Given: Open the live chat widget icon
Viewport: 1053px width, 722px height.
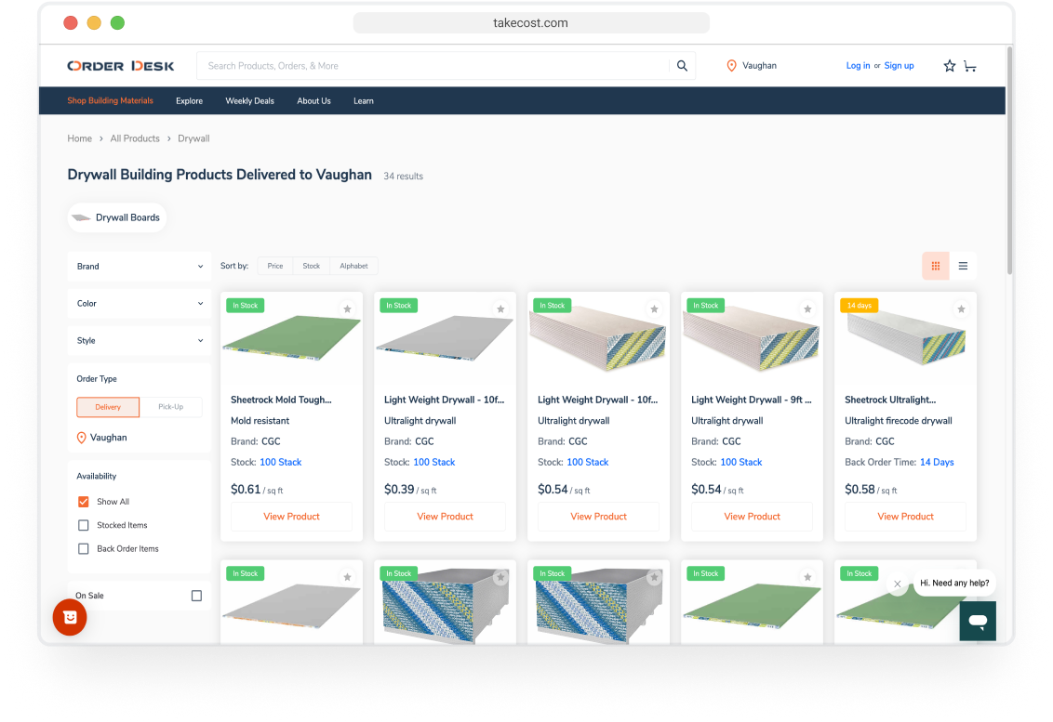Looking at the screenshot, I should coord(978,621).
